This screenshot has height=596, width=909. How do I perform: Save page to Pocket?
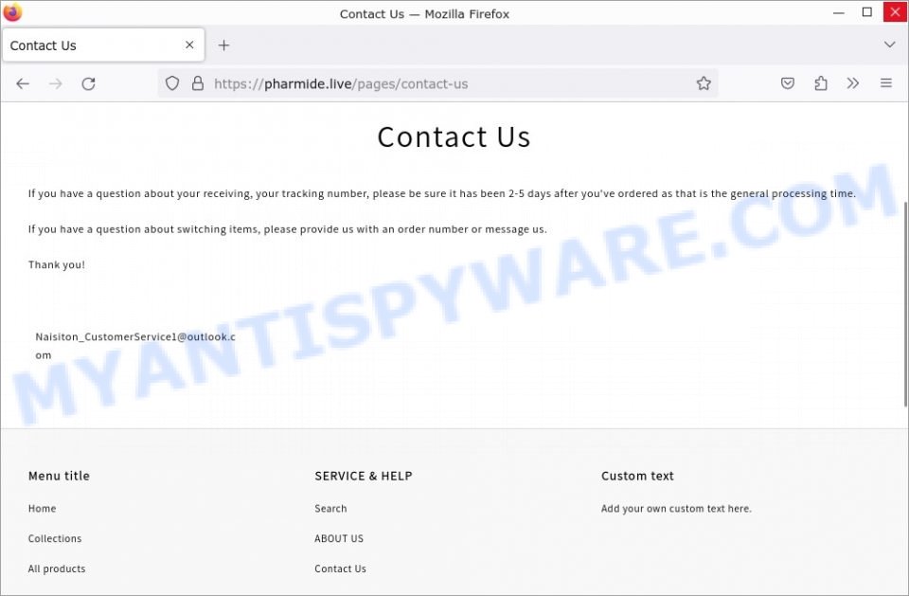click(x=787, y=83)
